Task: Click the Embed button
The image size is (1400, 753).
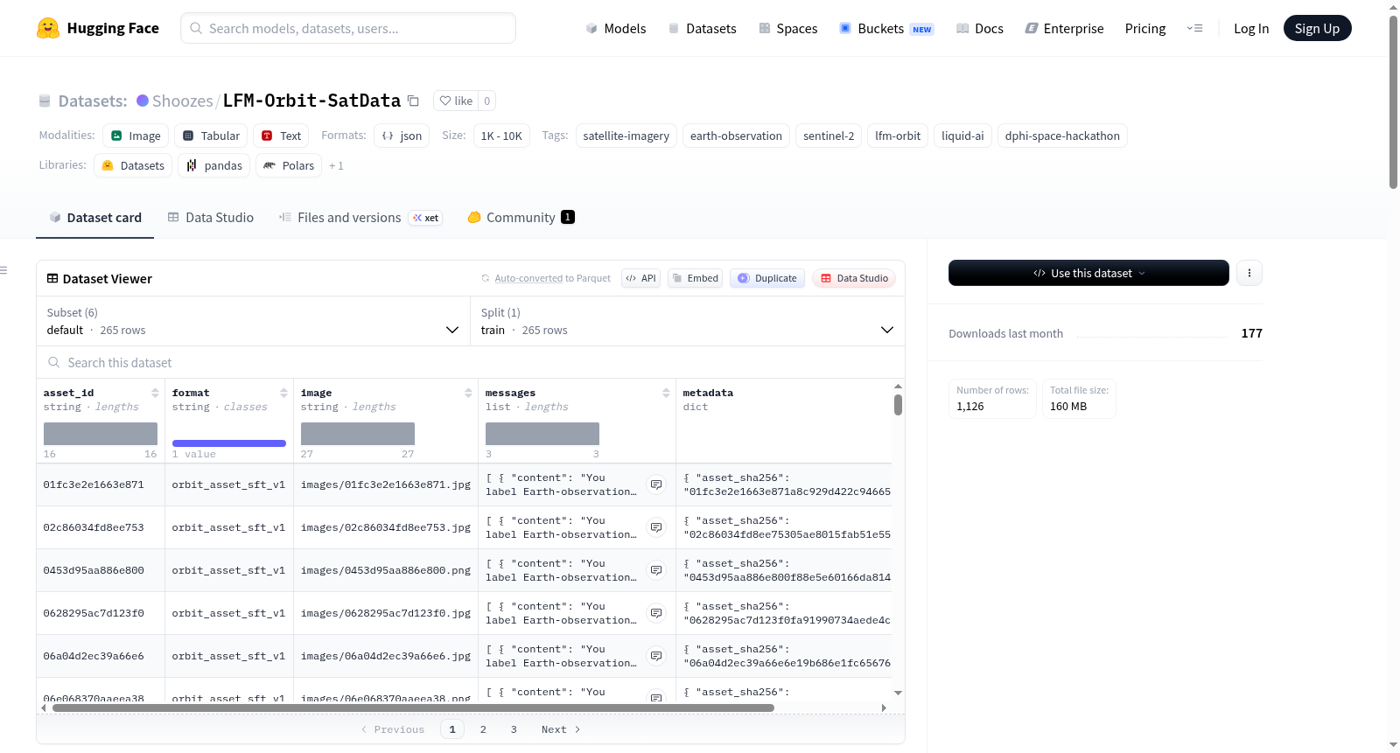Action: coord(694,278)
